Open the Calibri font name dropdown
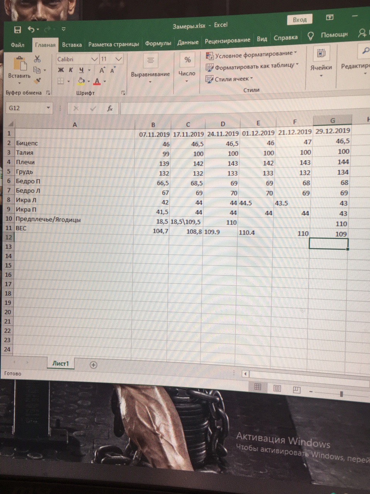The image size is (370, 494). click(94, 59)
